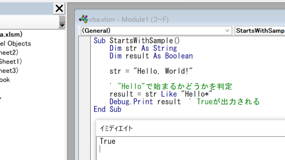The height and width of the screenshot is (160, 285).
Task: Click the VBA module icon in title bar
Action: [x=83, y=19]
